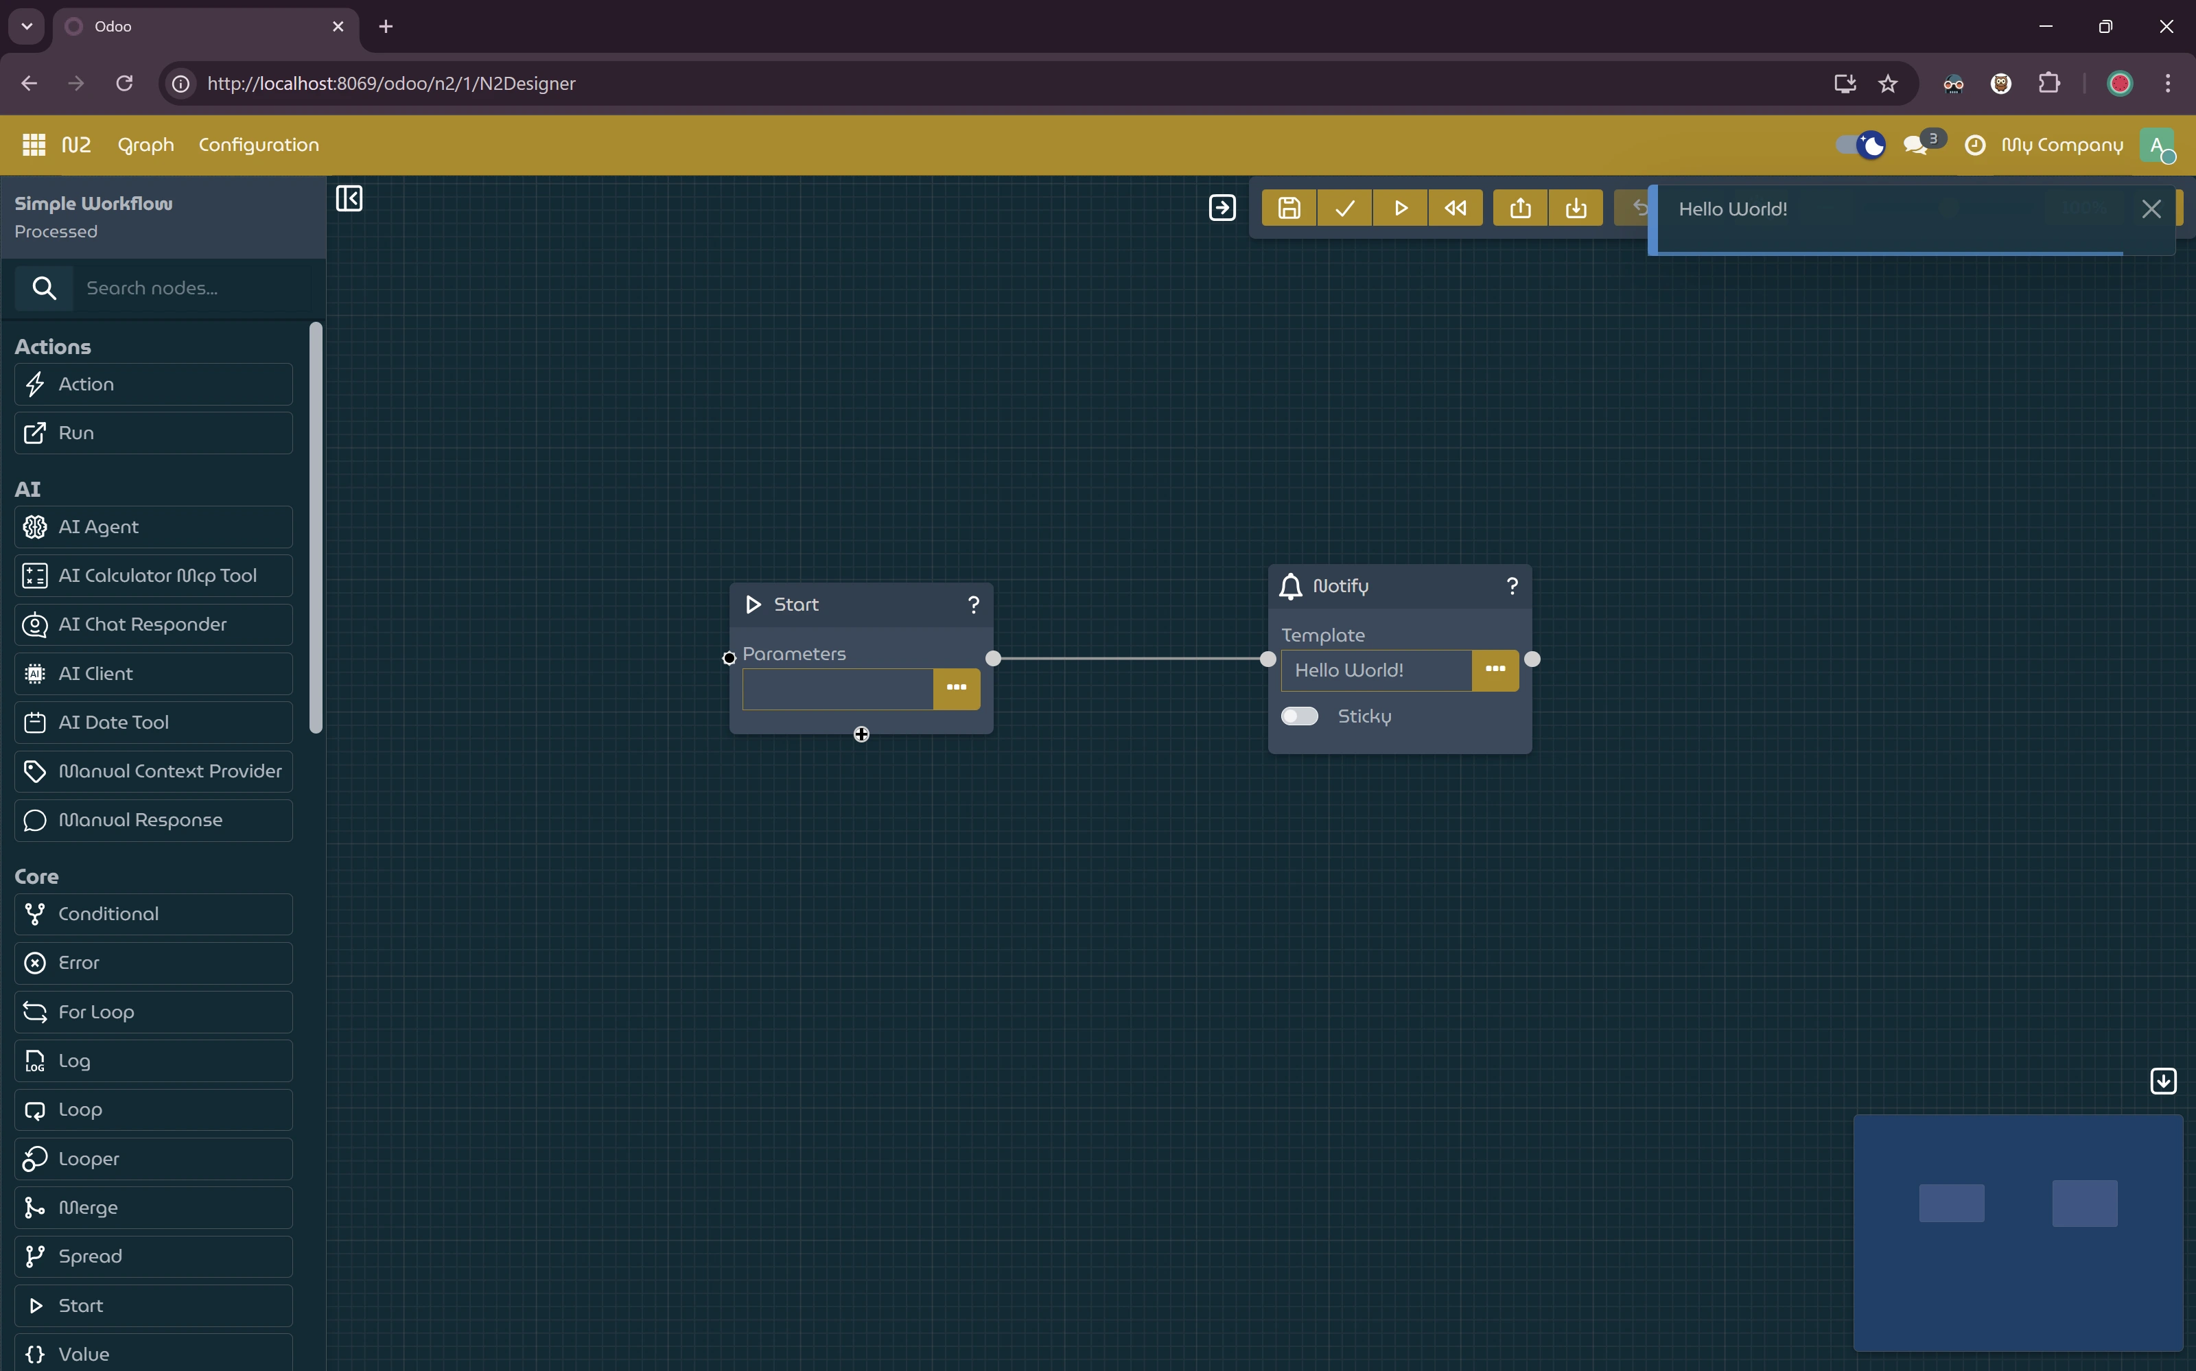Open the Odoo apps grid menu
This screenshot has height=1371, width=2196.
pos(34,145)
